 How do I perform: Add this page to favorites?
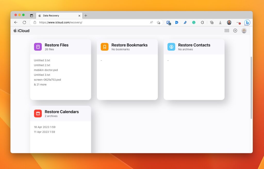(x=159, y=23)
